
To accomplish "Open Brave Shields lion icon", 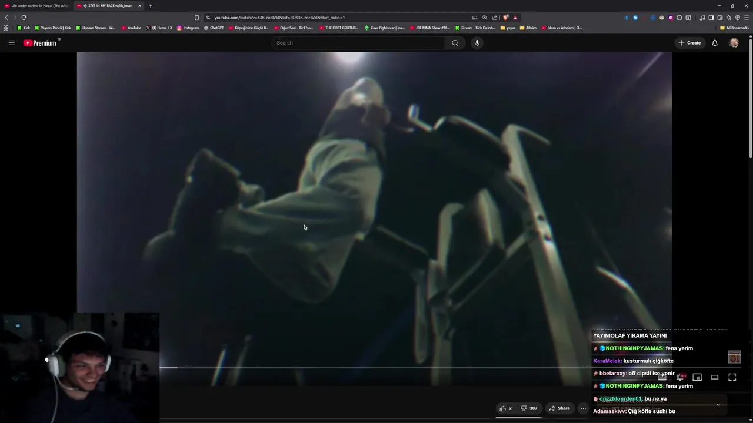I will pyautogui.click(x=506, y=18).
